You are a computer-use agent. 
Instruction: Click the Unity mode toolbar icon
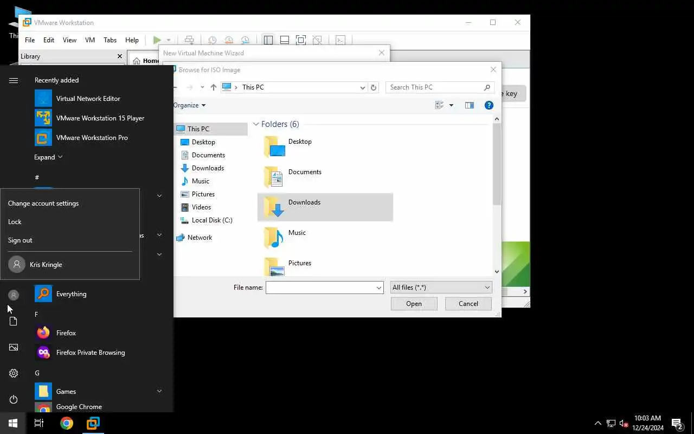(317, 40)
